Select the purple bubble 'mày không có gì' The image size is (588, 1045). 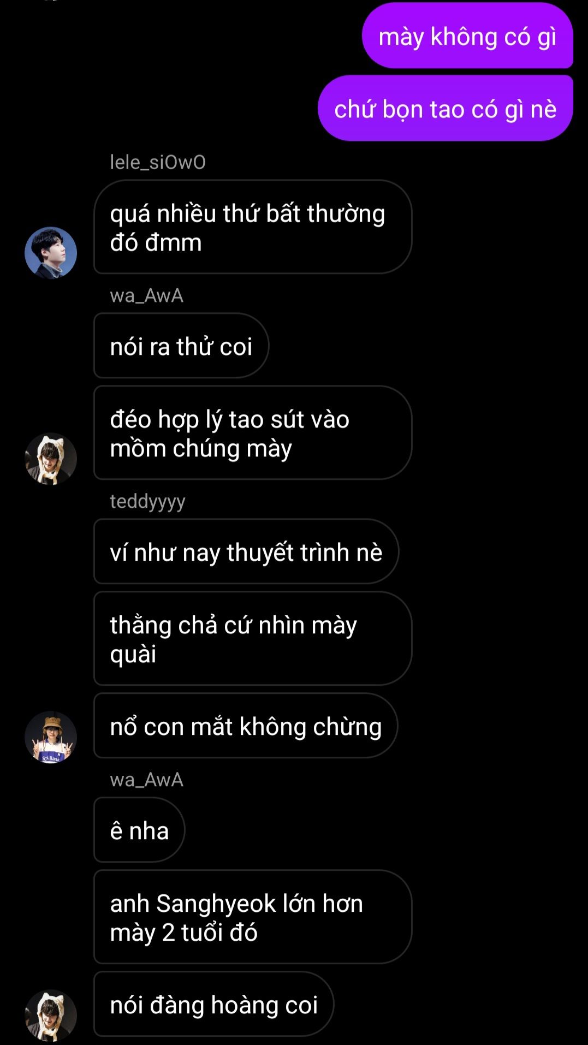(x=467, y=36)
